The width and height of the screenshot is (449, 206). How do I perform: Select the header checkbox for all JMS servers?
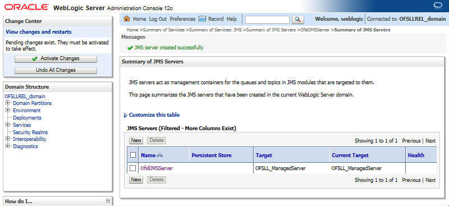pos(133,155)
